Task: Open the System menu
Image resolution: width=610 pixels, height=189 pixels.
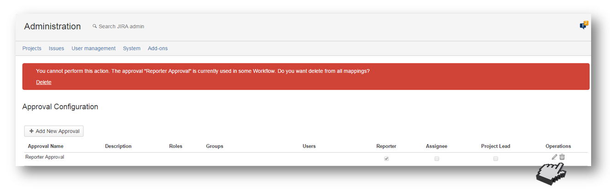Action: coord(132,48)
